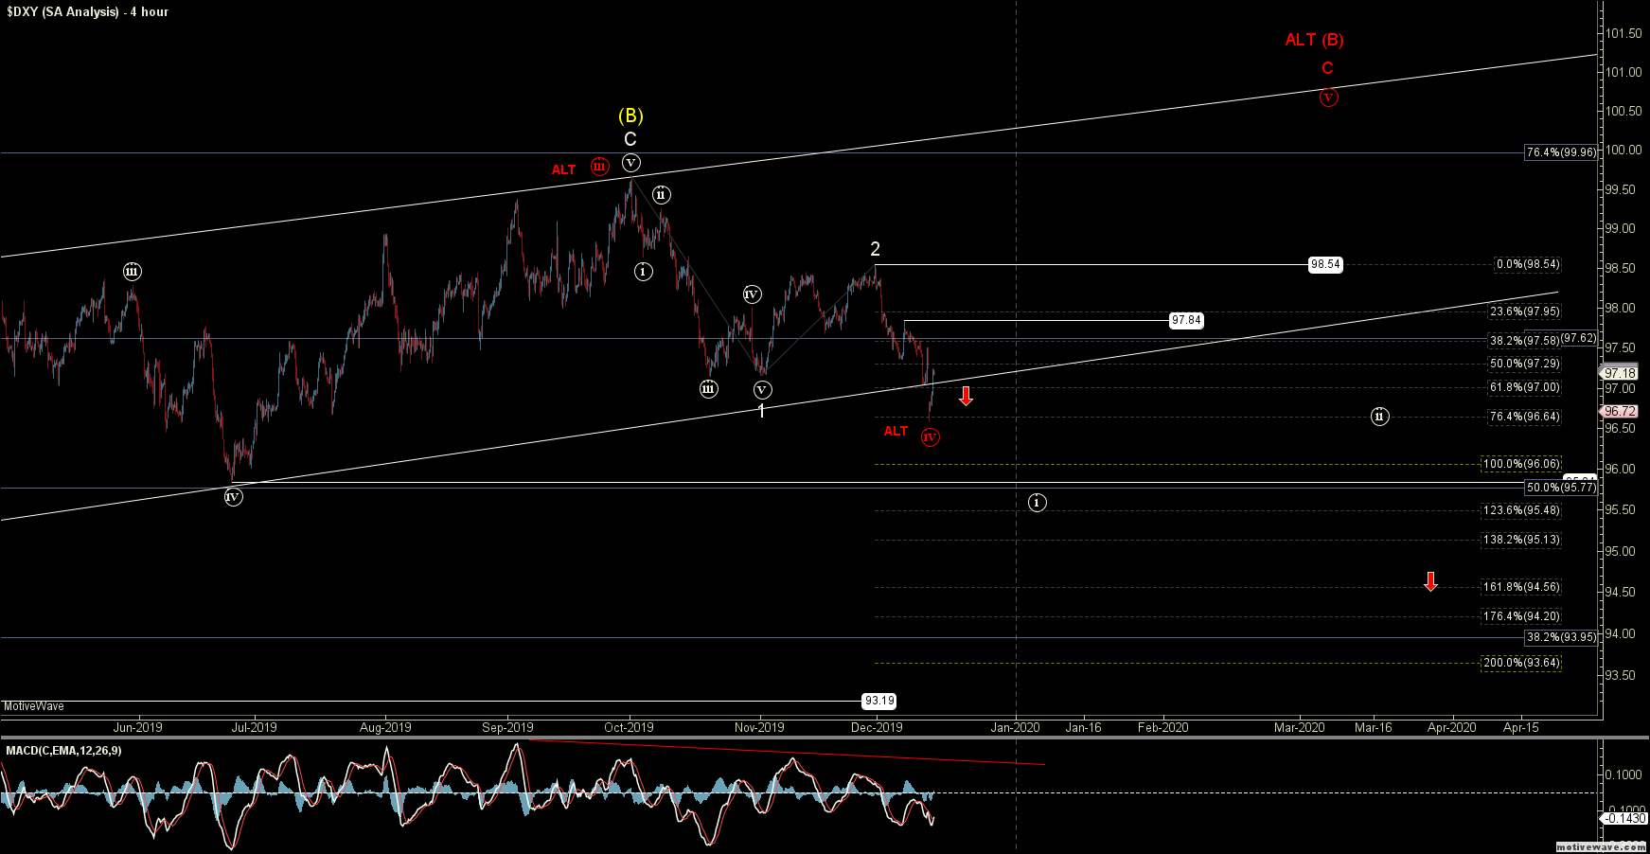Screen dimensions: 1650x854
Task: Click the current price 97.18 axis tag
Action: (1621, 373)
